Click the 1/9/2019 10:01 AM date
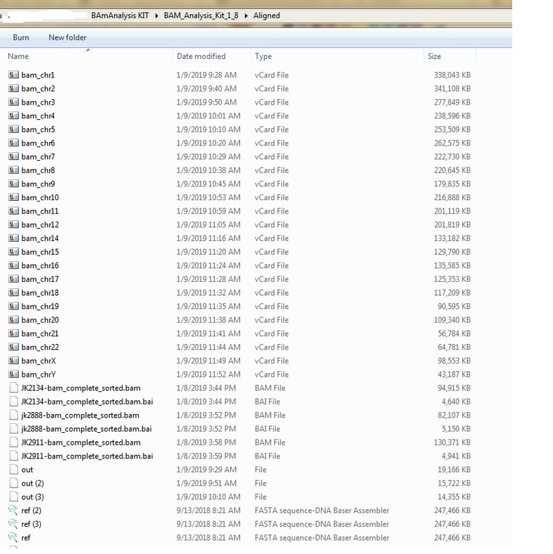Screen dimensions: 553x554 [x=209, y=116]
